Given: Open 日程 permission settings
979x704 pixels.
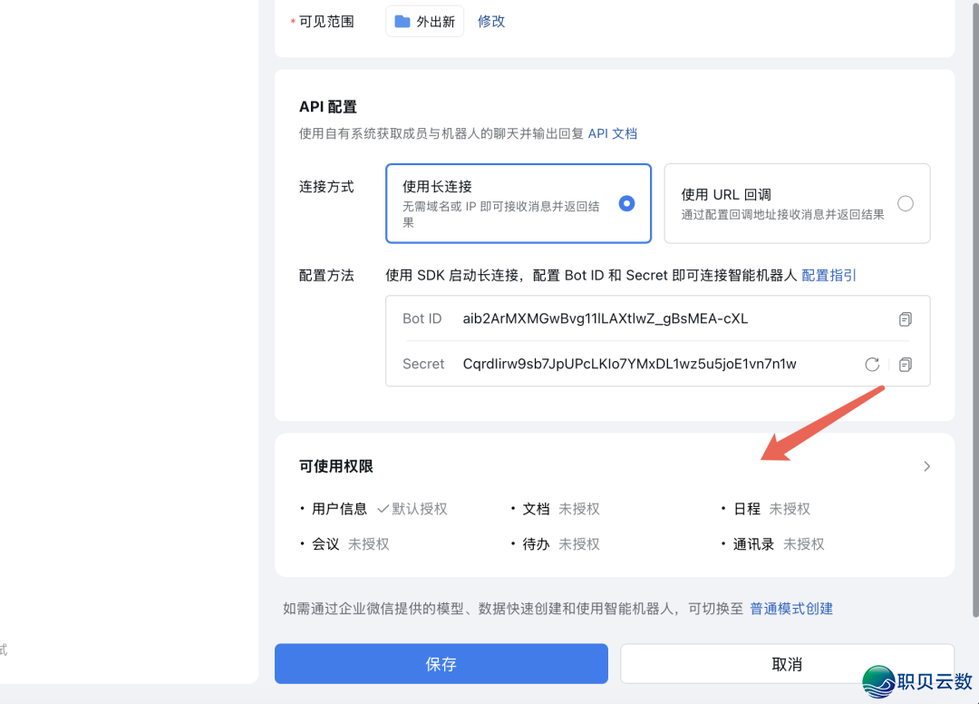Looking at the screenshot, I should click(747, 509).
